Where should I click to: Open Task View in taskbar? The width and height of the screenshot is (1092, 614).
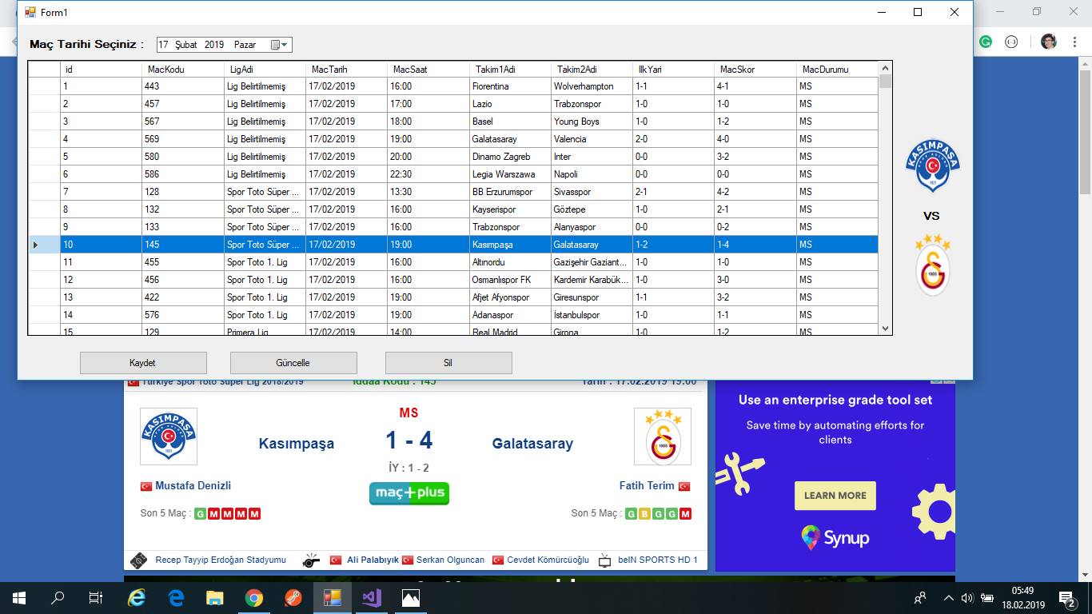point(96,597)
